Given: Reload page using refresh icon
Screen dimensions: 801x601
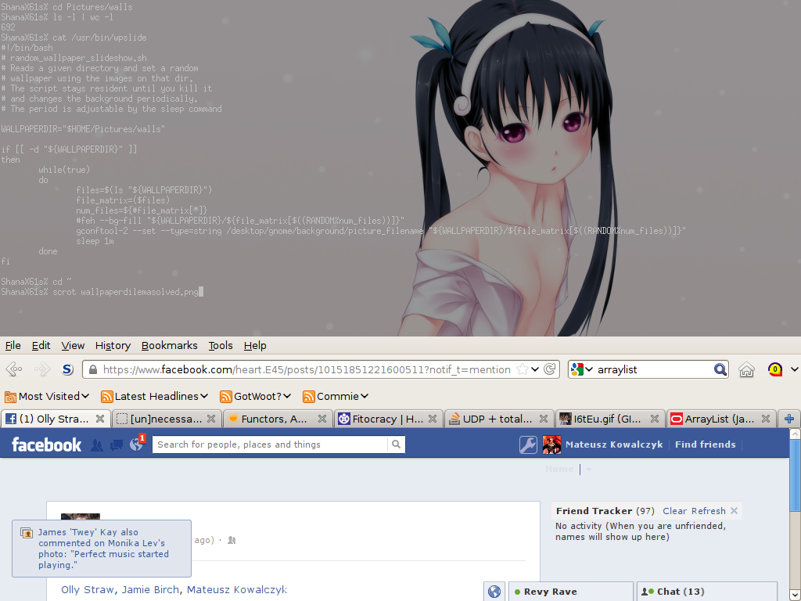Looking at the screenshot, I should (x=550, y=369).
